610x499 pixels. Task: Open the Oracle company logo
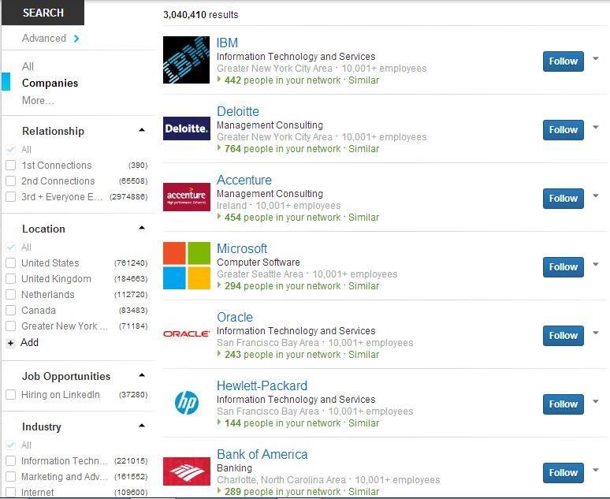click(x=186, y=334)
